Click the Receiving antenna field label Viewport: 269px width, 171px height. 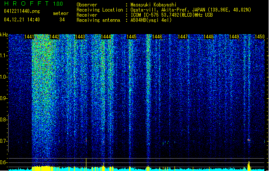coord(98,20)
